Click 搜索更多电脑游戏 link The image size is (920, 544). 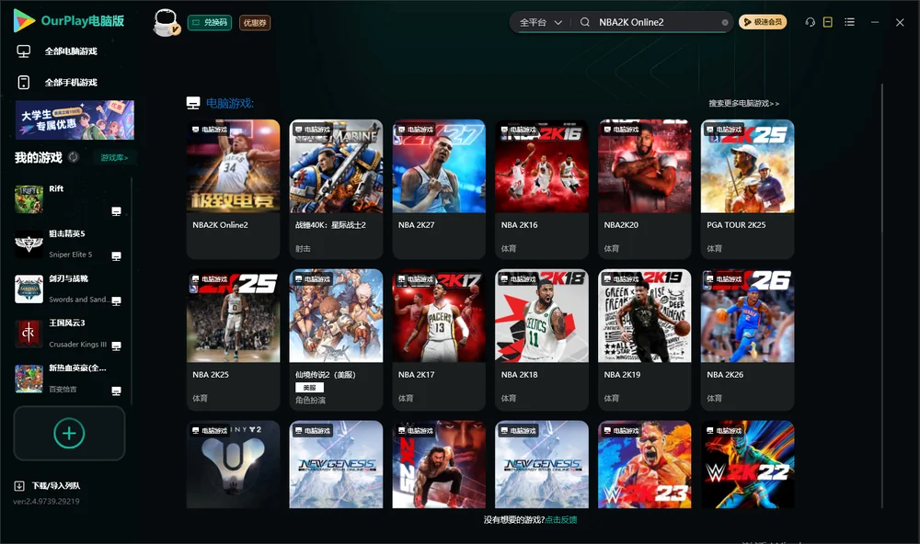click(744, 104)
